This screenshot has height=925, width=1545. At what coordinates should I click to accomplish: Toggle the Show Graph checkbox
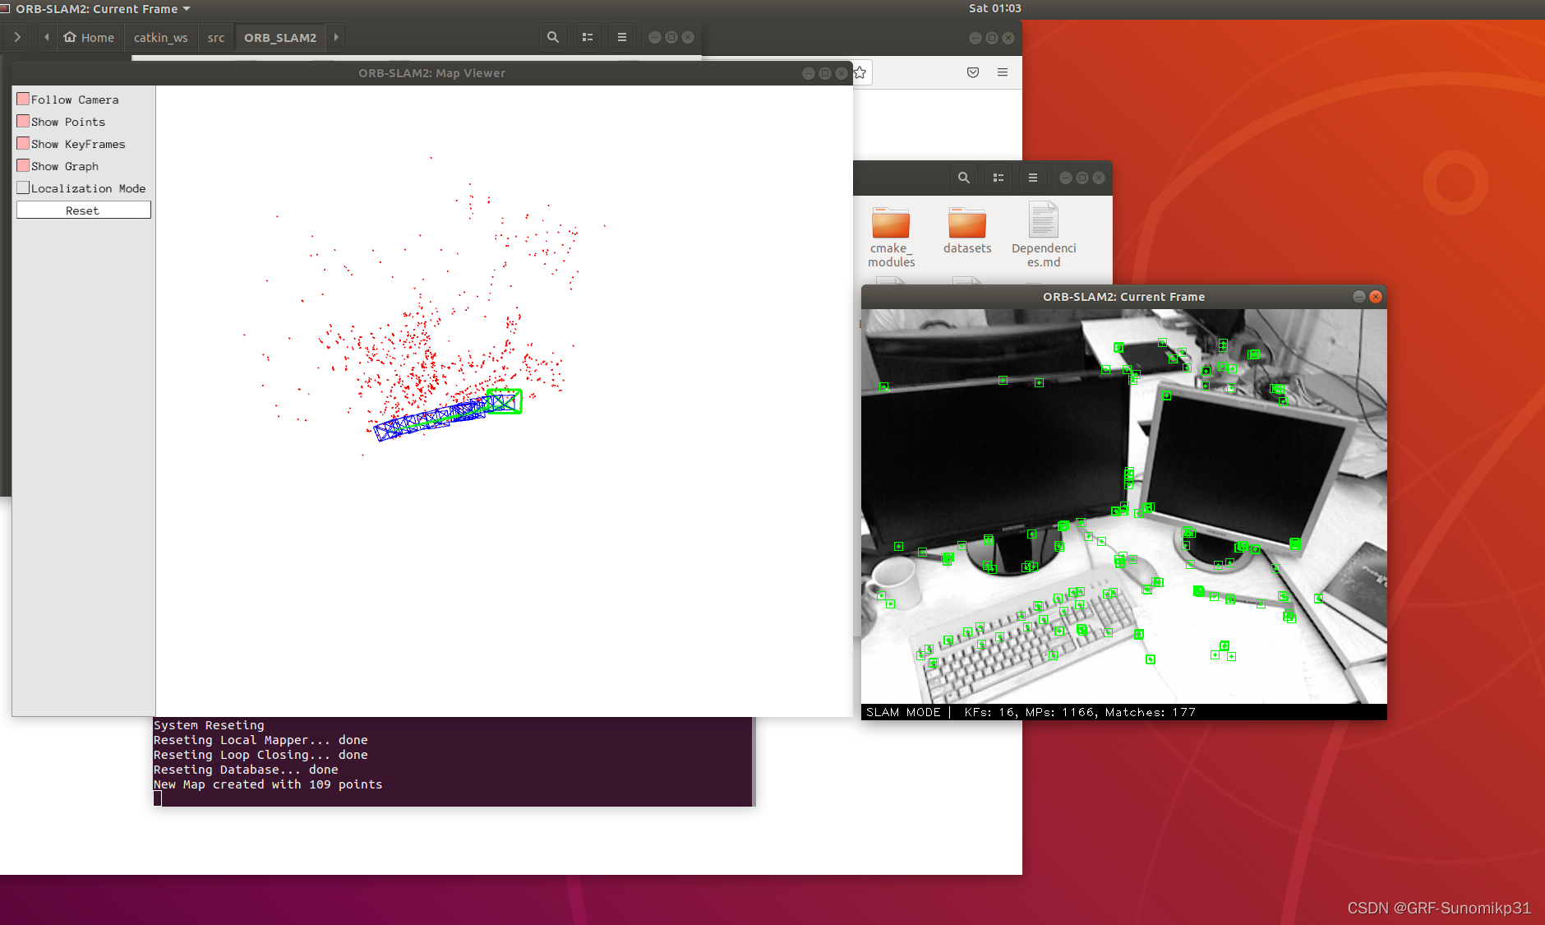point(23,165)
